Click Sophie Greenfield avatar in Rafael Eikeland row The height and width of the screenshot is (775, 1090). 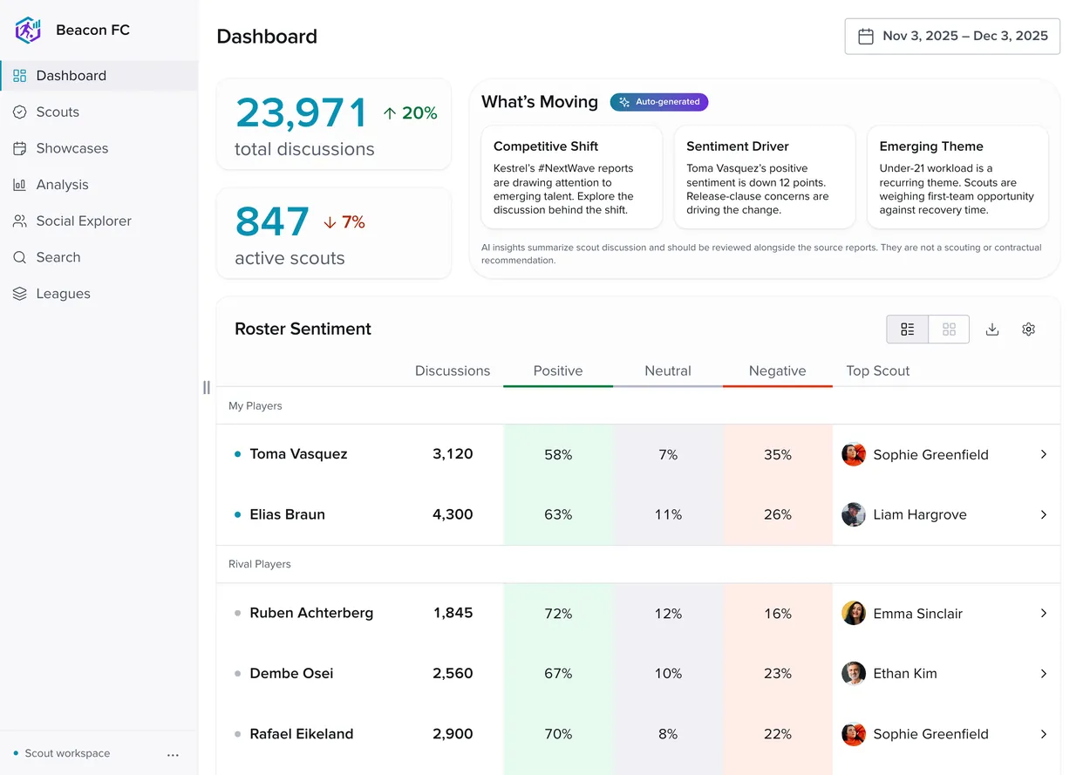854,734
